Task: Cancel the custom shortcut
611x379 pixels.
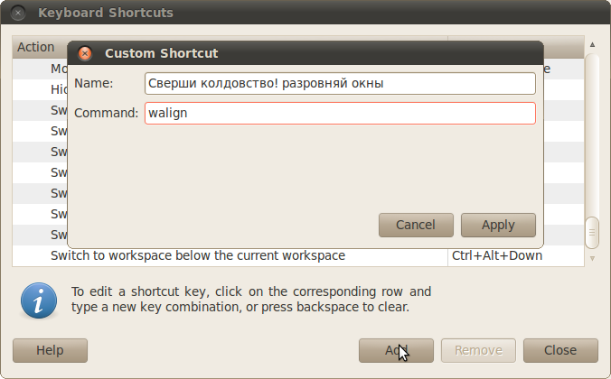Action: (x=416, y=225)
